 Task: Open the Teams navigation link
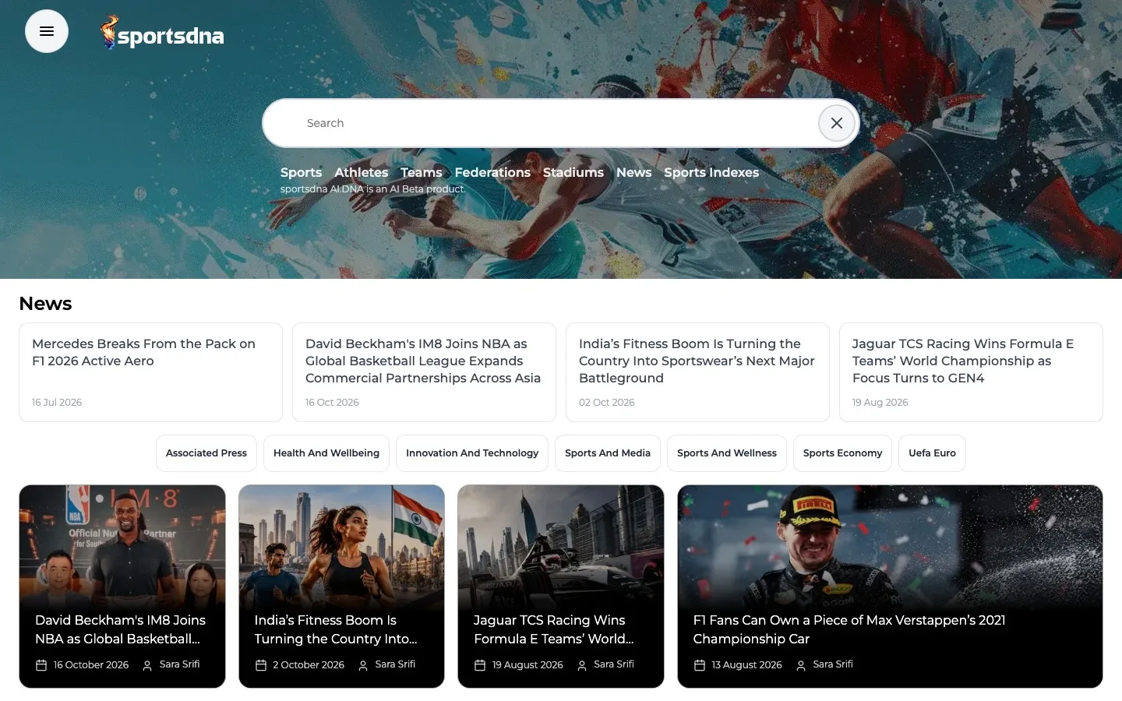tap(422, 172)
